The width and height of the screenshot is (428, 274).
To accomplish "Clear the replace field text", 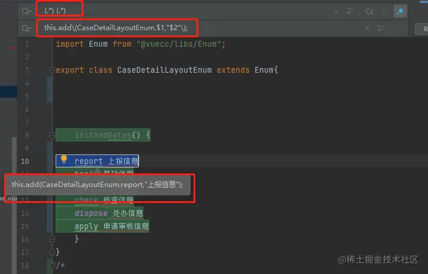I will (x=367, y=28).
